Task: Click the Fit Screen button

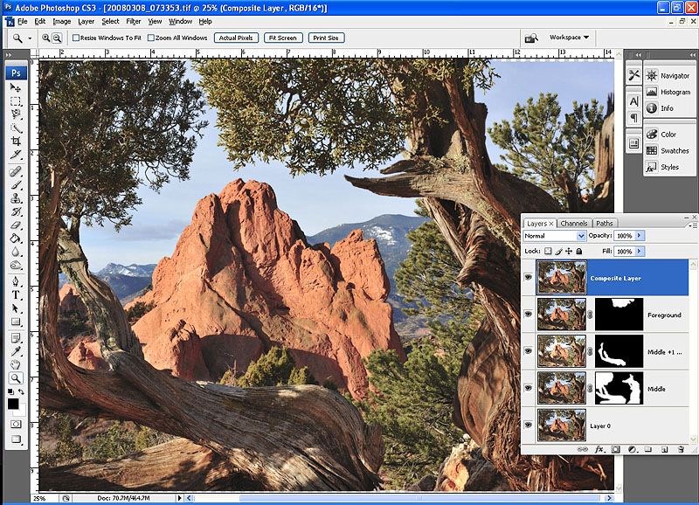Action: click(283, 38)
